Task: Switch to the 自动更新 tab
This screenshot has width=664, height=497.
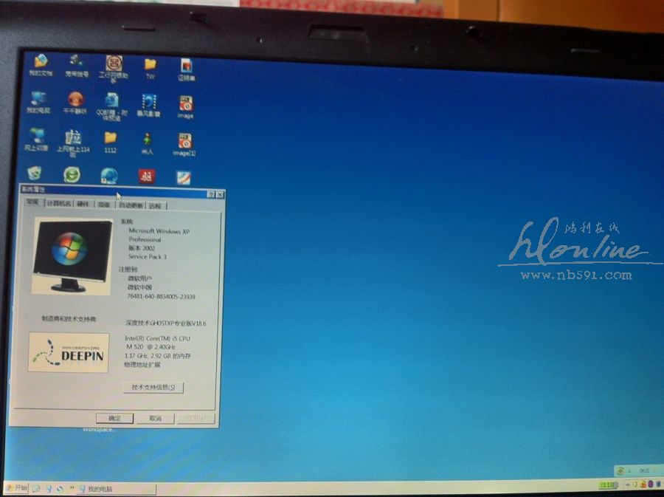Action: (x=131, y=205)
